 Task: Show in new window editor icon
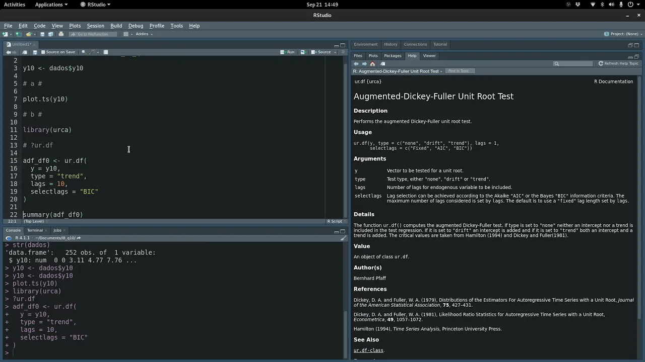[25, 52]
